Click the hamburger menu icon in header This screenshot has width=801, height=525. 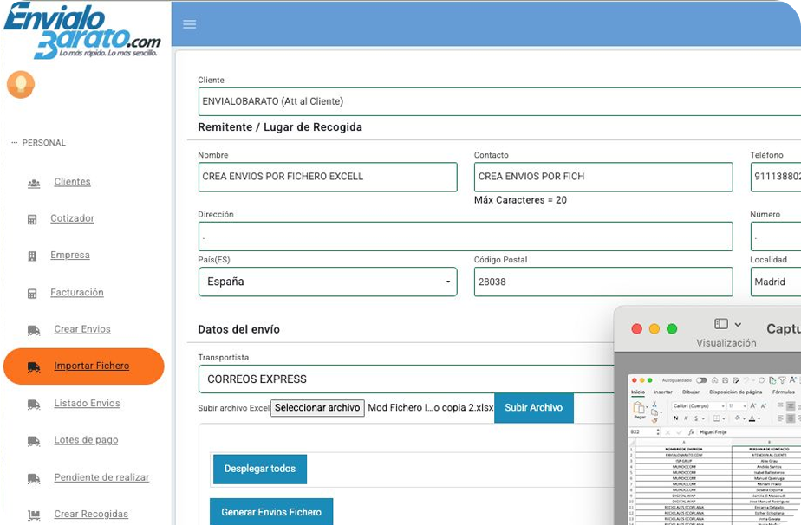[190, 24]
